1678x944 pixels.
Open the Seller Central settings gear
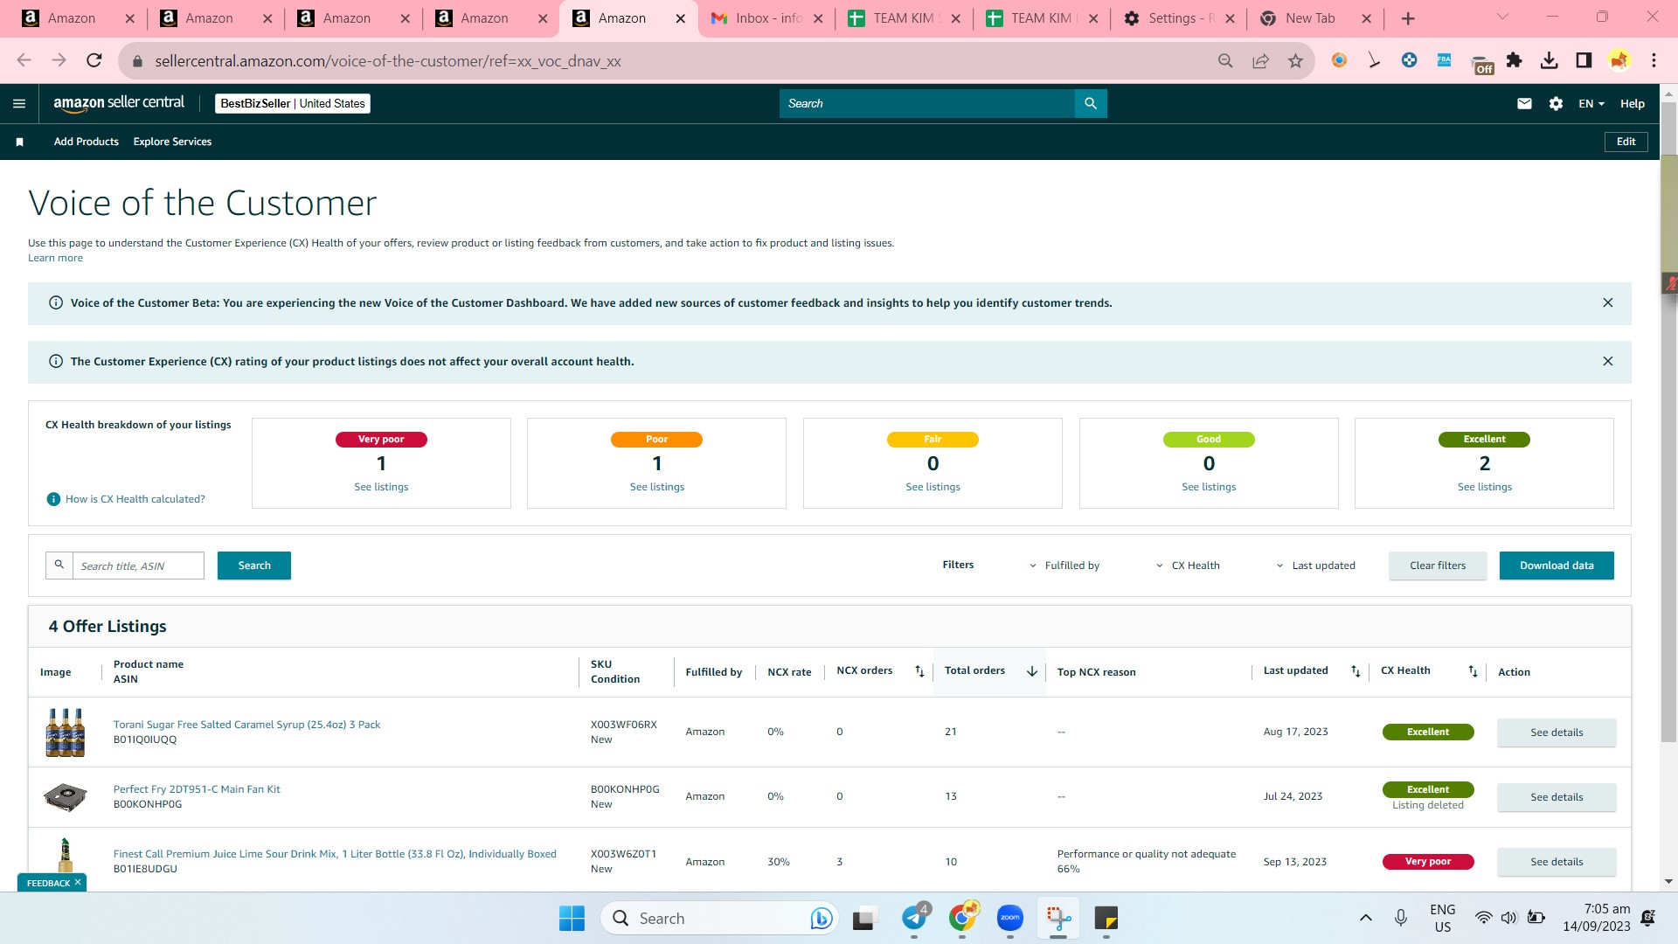coord(1556,103)
